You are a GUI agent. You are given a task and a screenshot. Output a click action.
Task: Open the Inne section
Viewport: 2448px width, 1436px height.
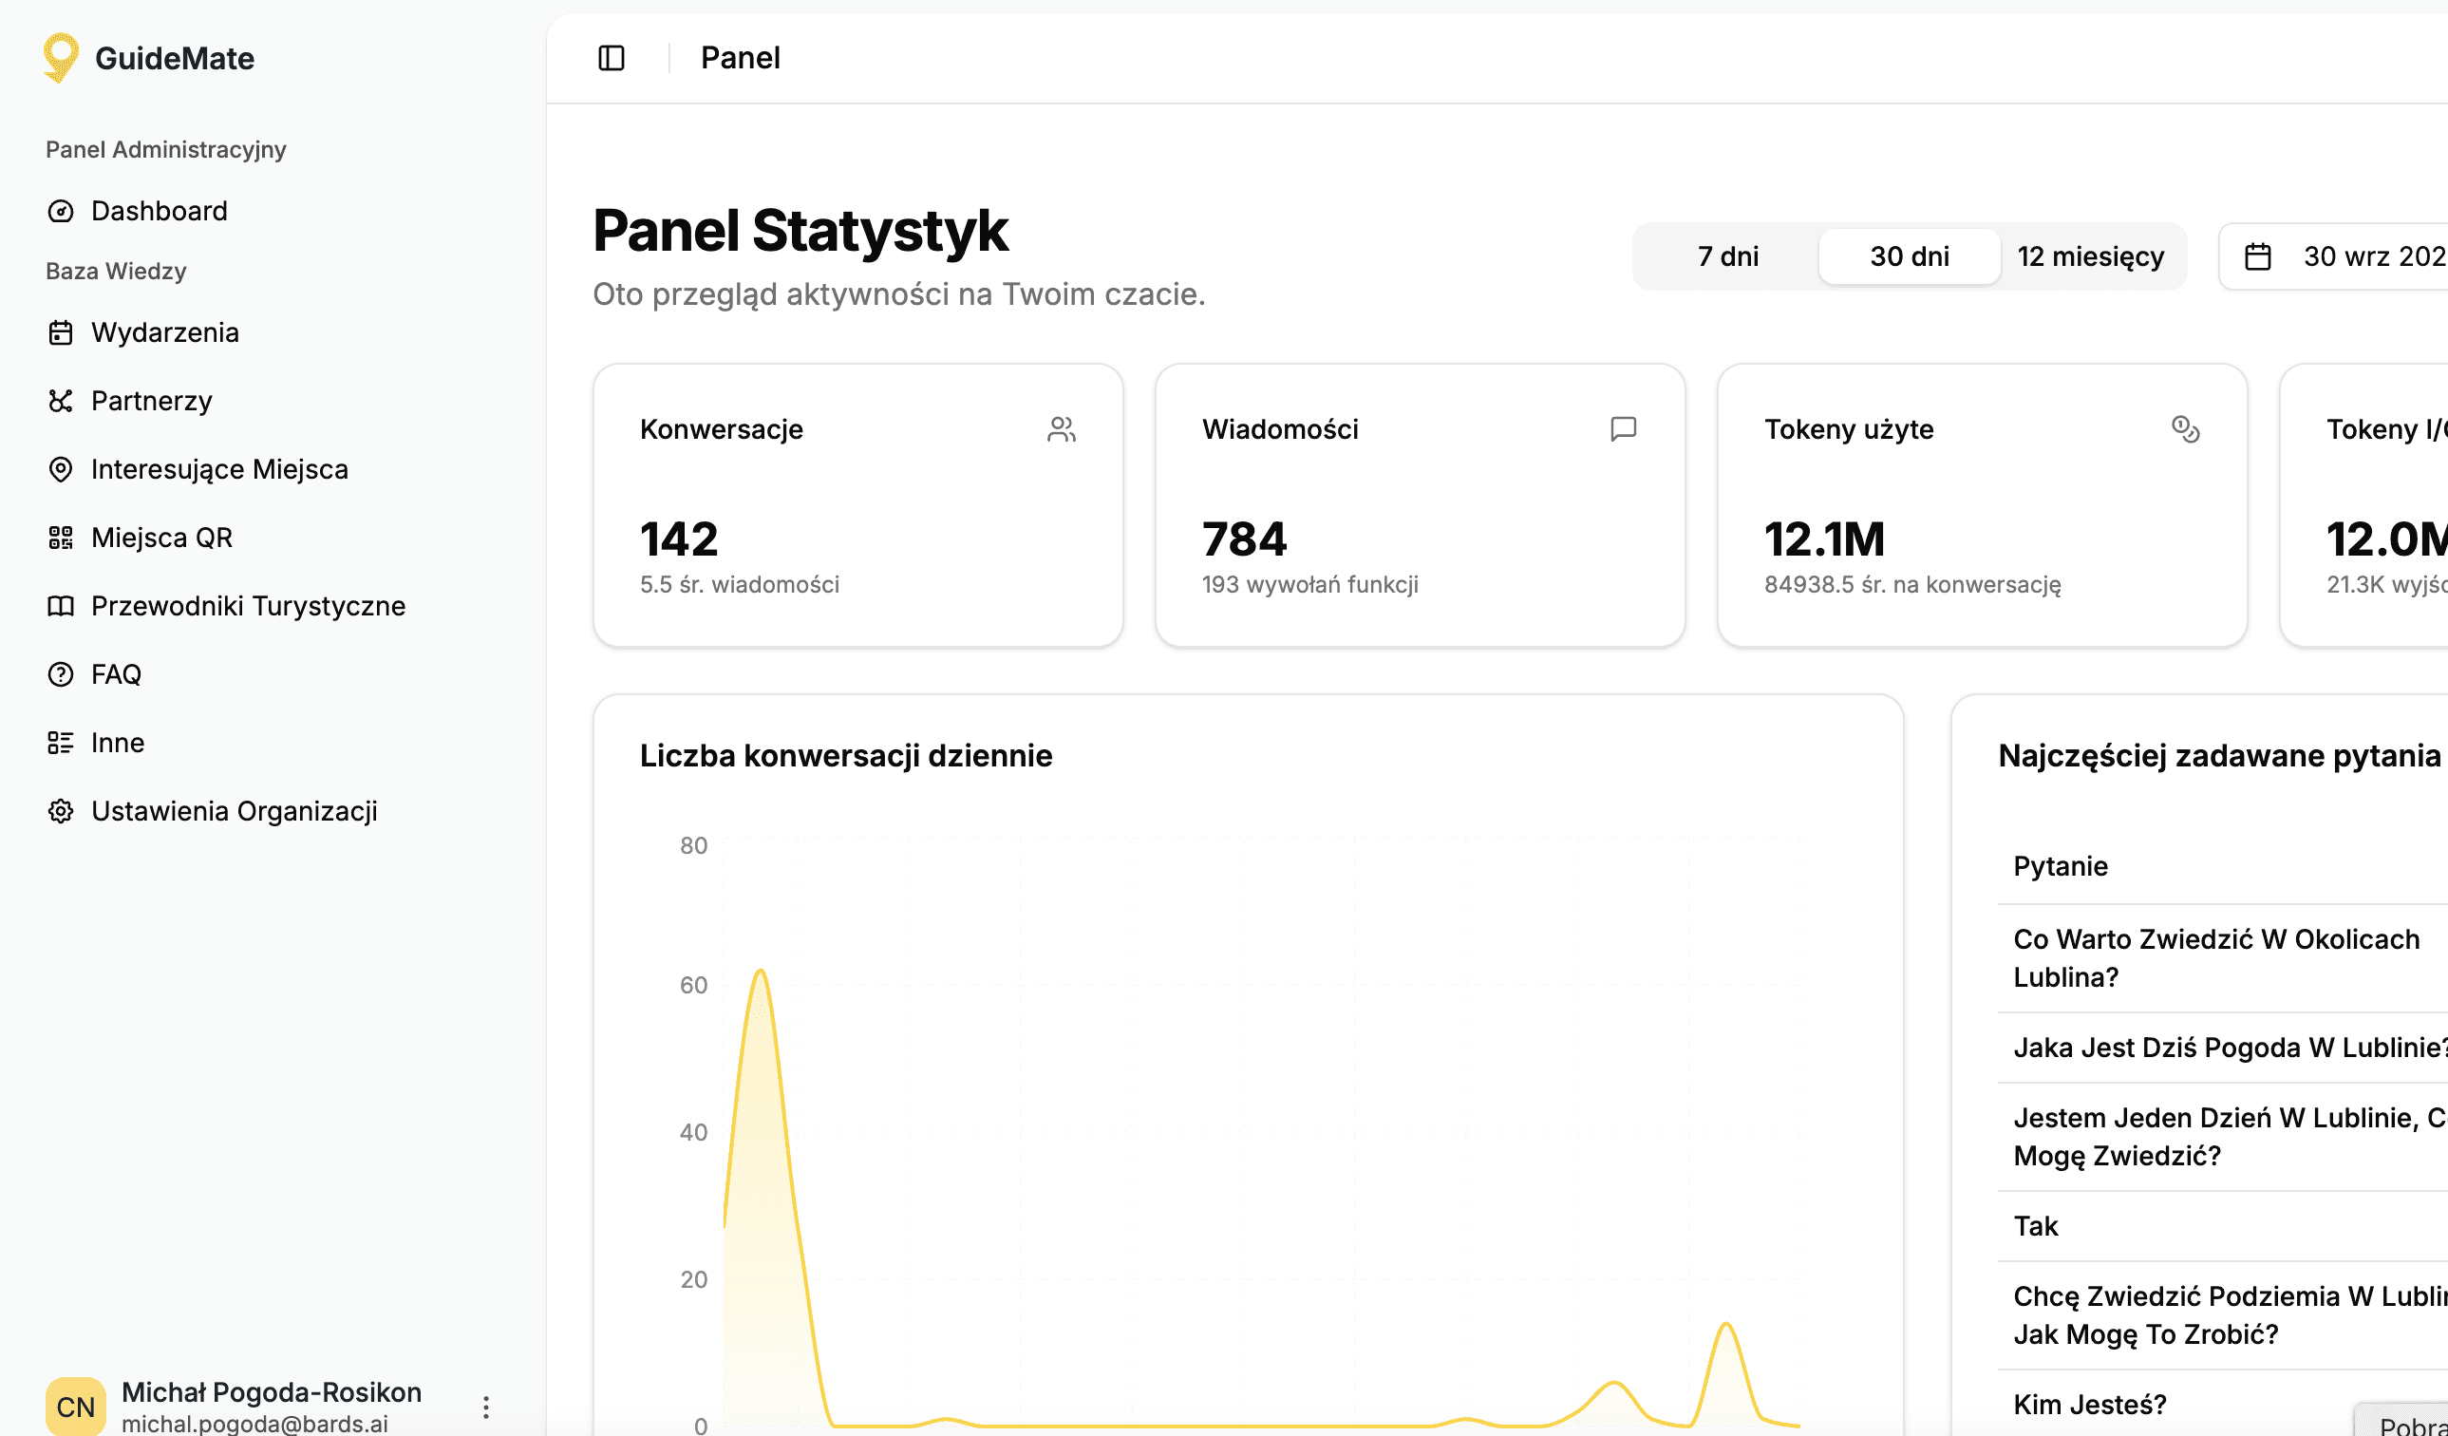118,743
